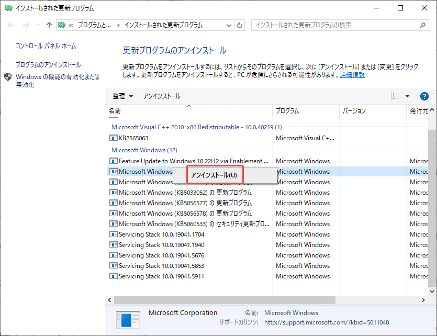Click the shield icon beside Windows features
Screen dimensions: 437x336
click(x=8, y=77)
